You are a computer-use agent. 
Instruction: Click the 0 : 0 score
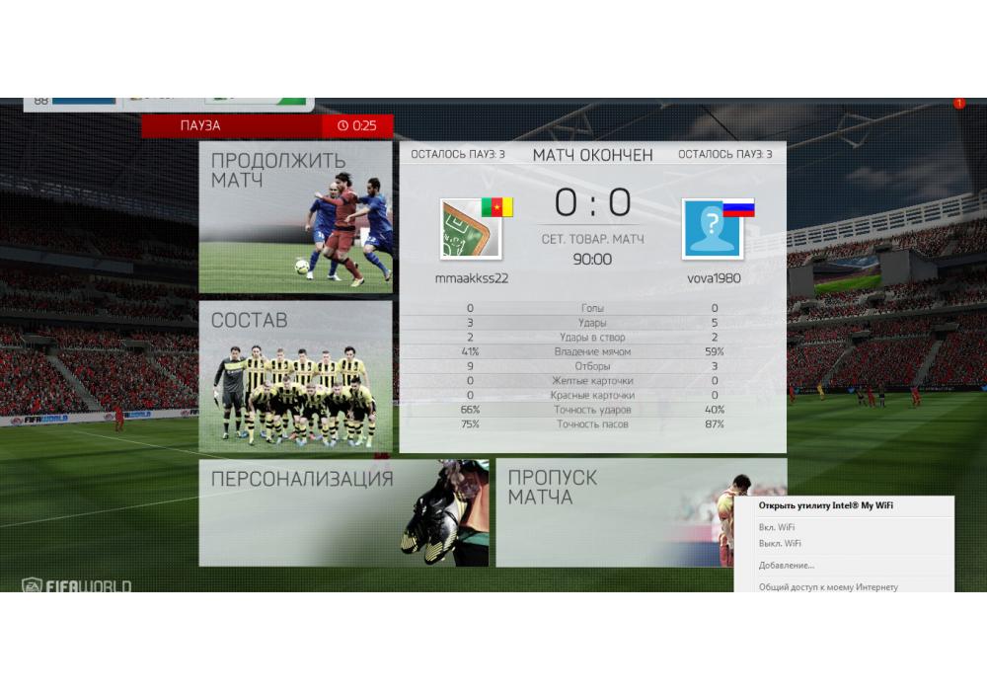click(x=592, y=202)
